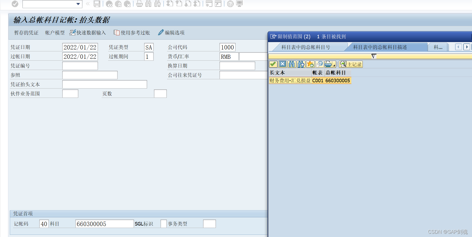472x237 pixels.
Task: Click the Find binoculars icon in top toolbar
Action: tap(149, 4)
